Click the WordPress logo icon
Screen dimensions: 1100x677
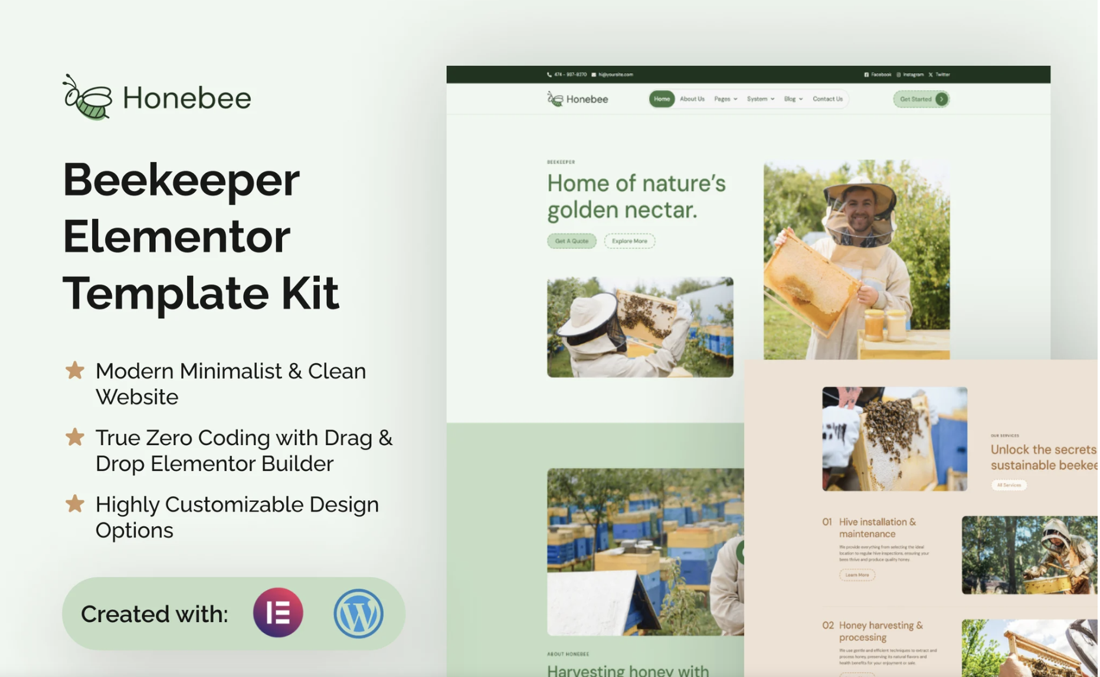358,613
